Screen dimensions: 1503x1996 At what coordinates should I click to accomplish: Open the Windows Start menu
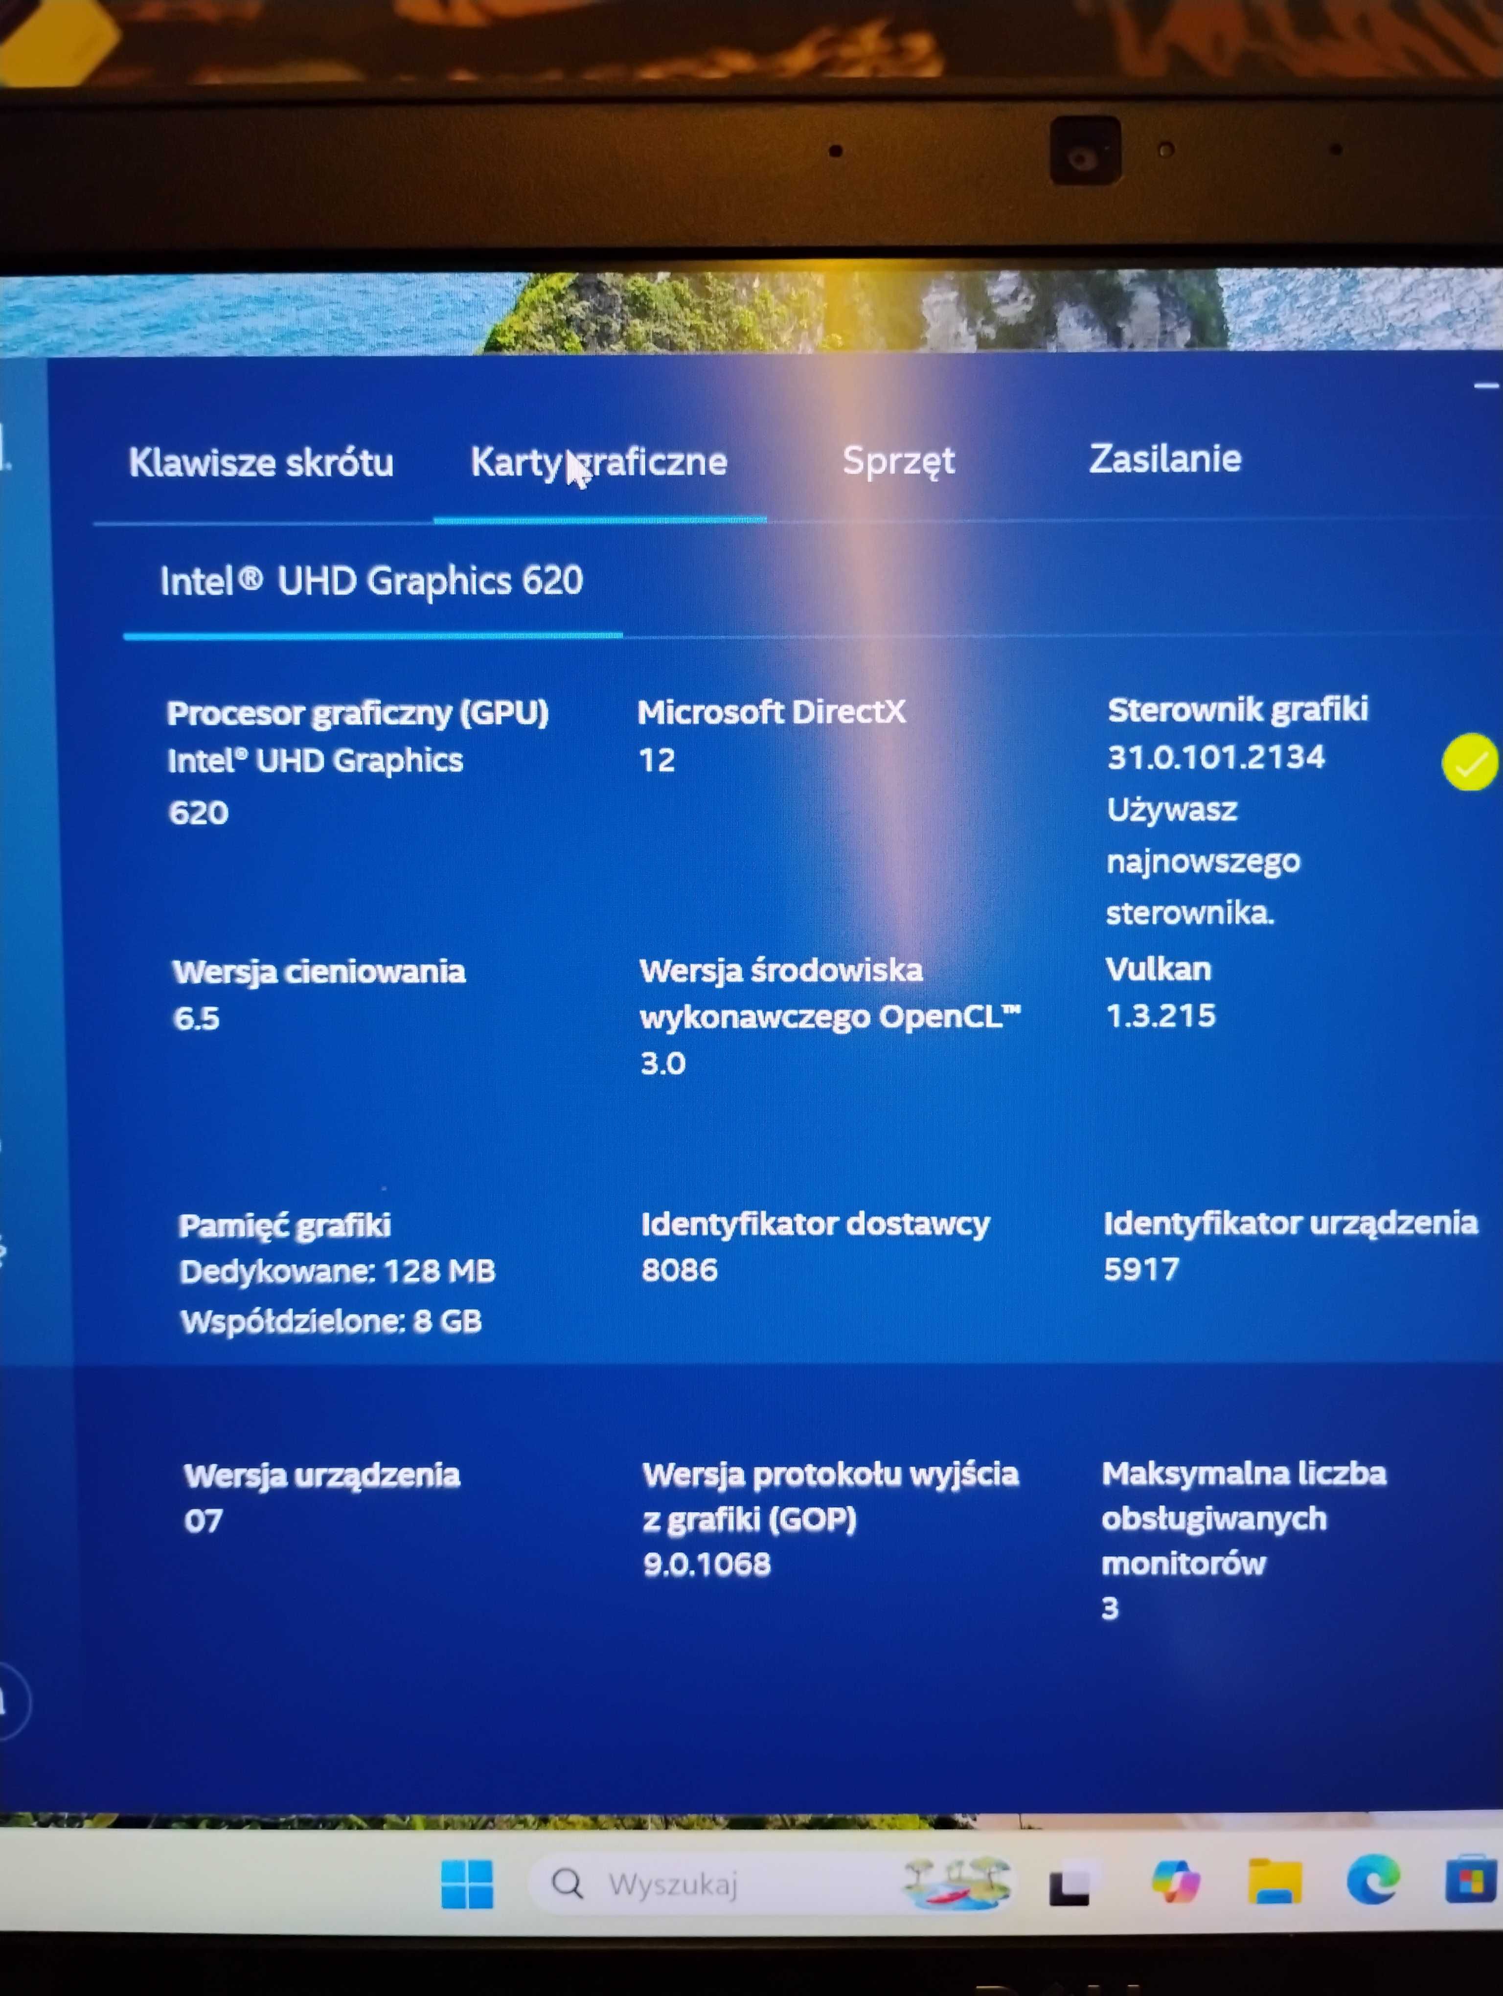[x=467, y=1883]
